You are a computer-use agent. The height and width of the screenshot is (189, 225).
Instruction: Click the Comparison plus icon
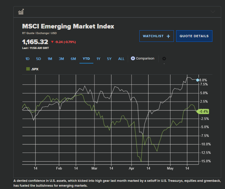pyautogui.click(x=133, y=58)
